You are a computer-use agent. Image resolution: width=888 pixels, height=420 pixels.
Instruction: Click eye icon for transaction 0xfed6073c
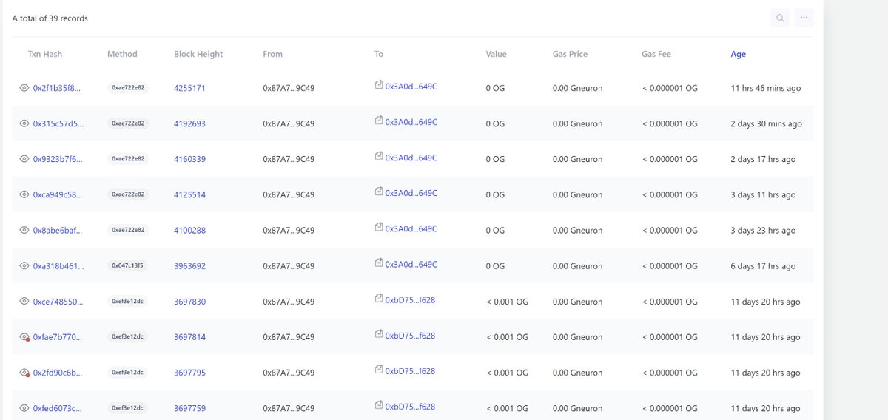pos(24,408)
